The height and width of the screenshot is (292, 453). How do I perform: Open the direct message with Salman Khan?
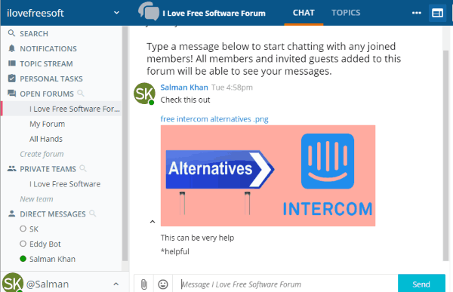(52, 259)
